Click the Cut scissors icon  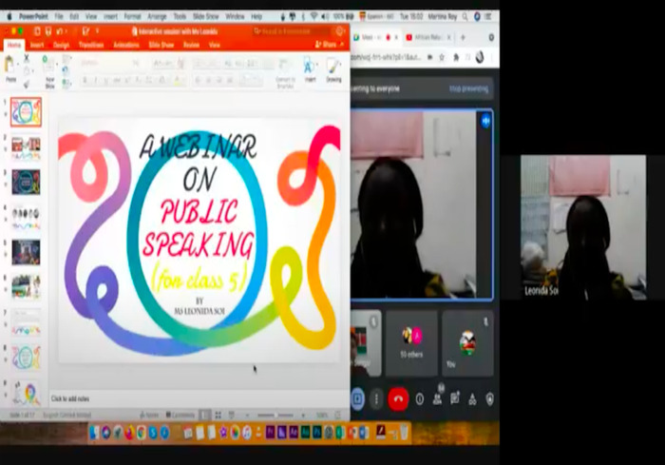click(27, 58)
